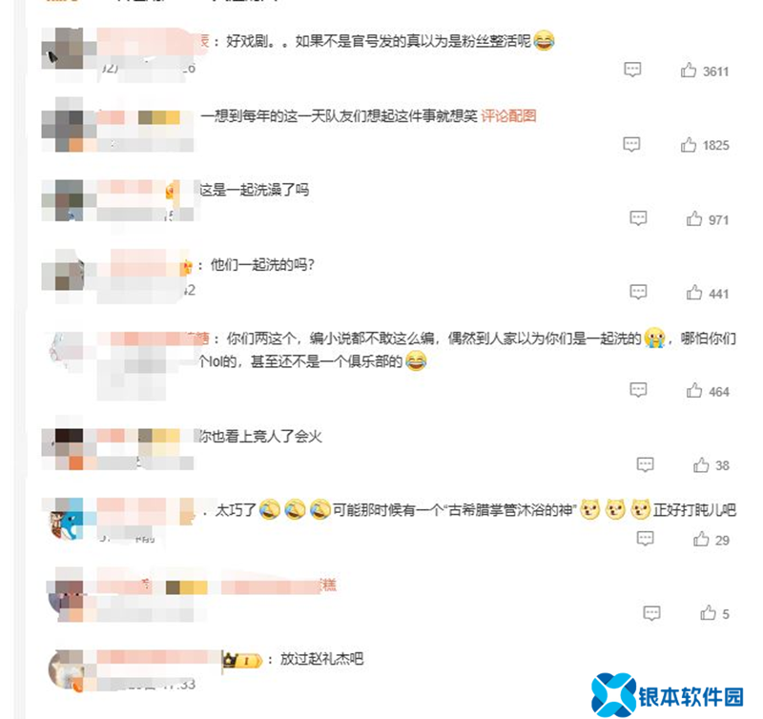Like the '太巧了' comment with 29 likes

pos(701,539)
